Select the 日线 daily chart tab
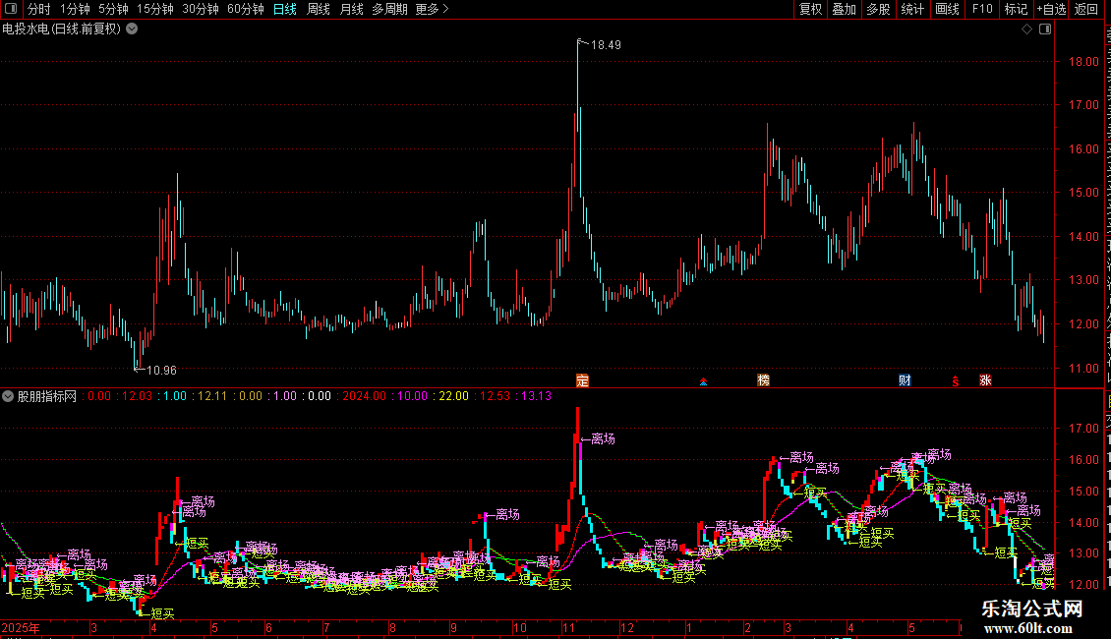The width and height of the screenshot is (1111, 639). pos(285,9)
